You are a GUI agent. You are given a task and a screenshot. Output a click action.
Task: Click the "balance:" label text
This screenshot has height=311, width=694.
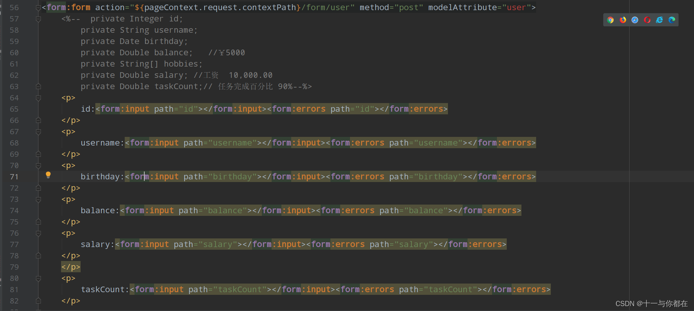(100, 211)
